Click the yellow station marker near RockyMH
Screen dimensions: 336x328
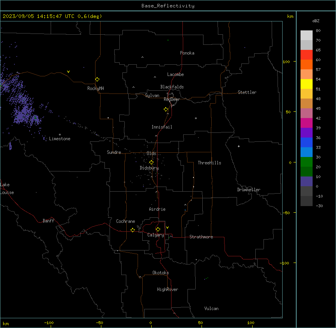click(97, 79)
